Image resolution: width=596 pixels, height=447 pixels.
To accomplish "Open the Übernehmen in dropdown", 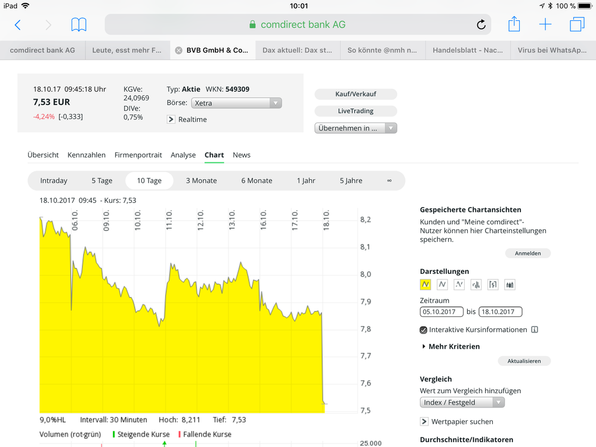I will (x=356, y=128).
